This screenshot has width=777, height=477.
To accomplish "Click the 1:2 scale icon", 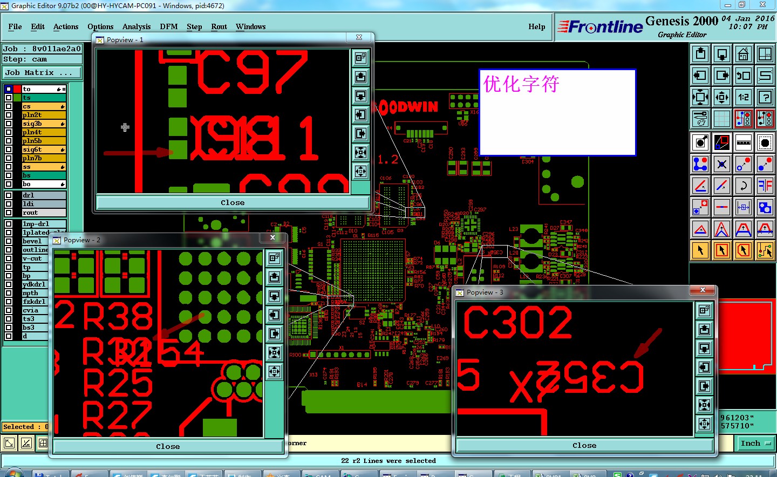I will [744, 97].
